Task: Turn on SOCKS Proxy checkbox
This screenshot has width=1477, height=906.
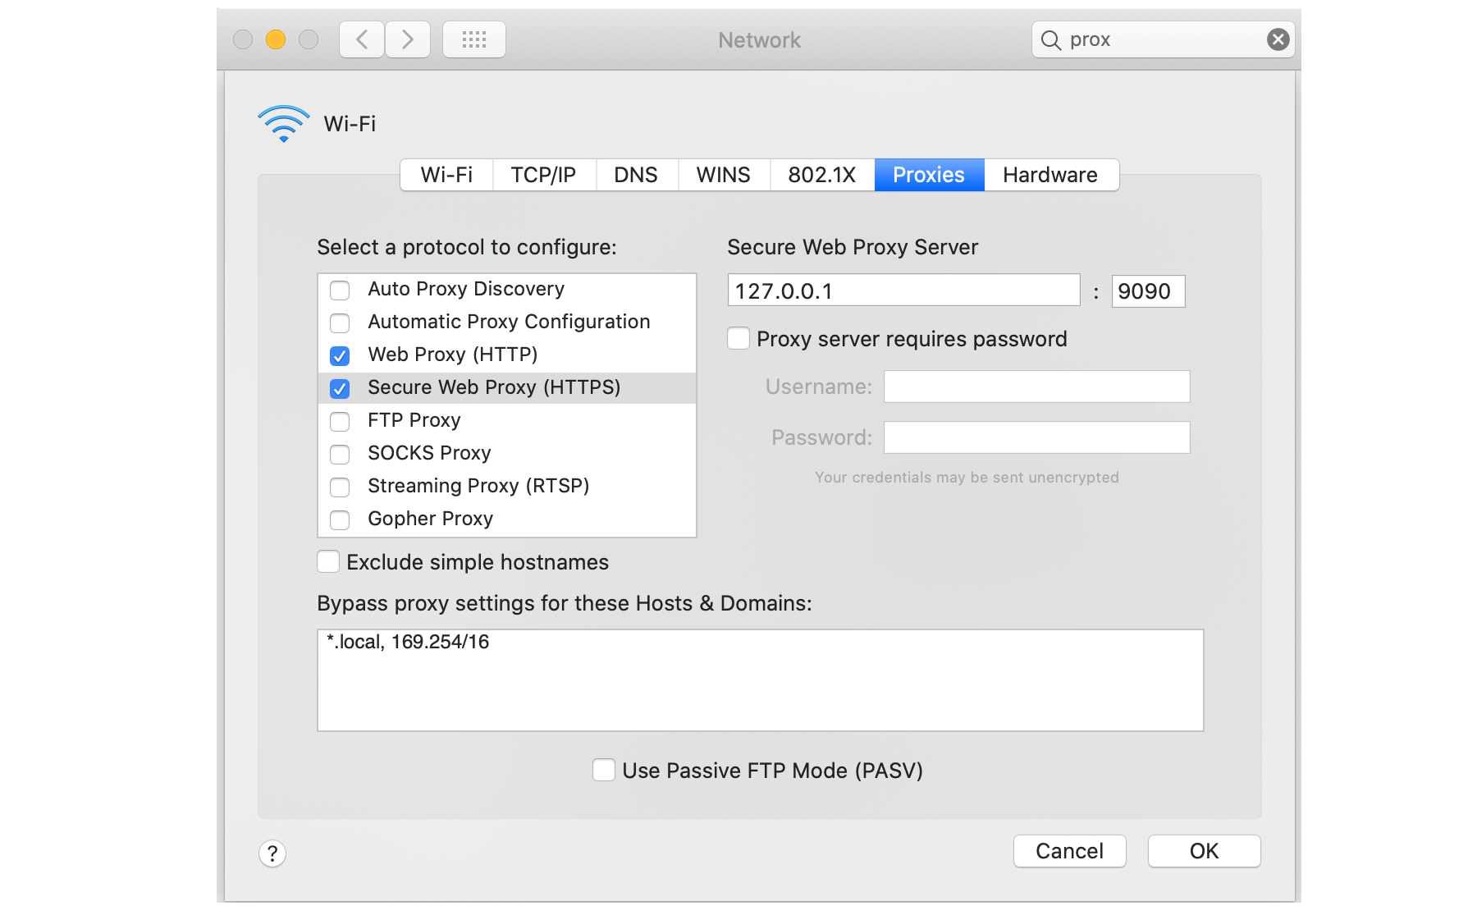Action: (340, 454)
